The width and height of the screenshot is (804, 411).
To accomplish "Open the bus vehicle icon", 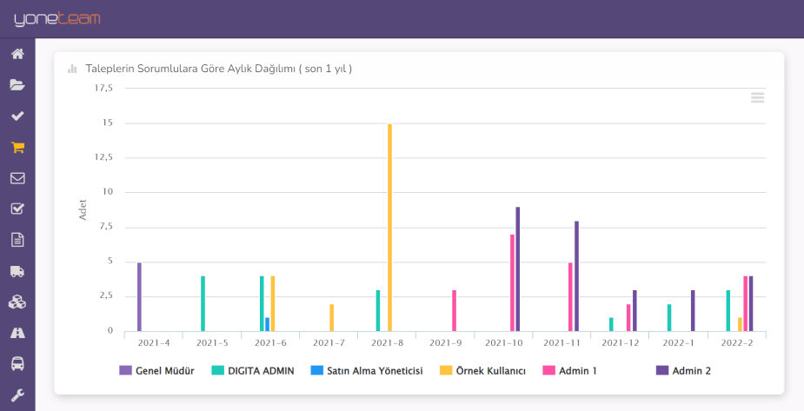I will (x=17, y=364).
